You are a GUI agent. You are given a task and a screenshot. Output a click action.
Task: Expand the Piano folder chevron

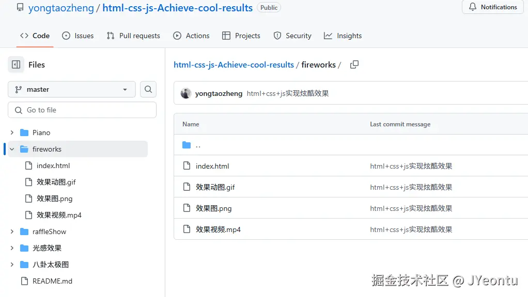coord(12,133)
